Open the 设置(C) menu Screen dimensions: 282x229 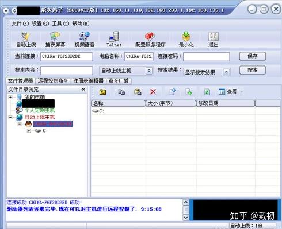pos(40,24)
